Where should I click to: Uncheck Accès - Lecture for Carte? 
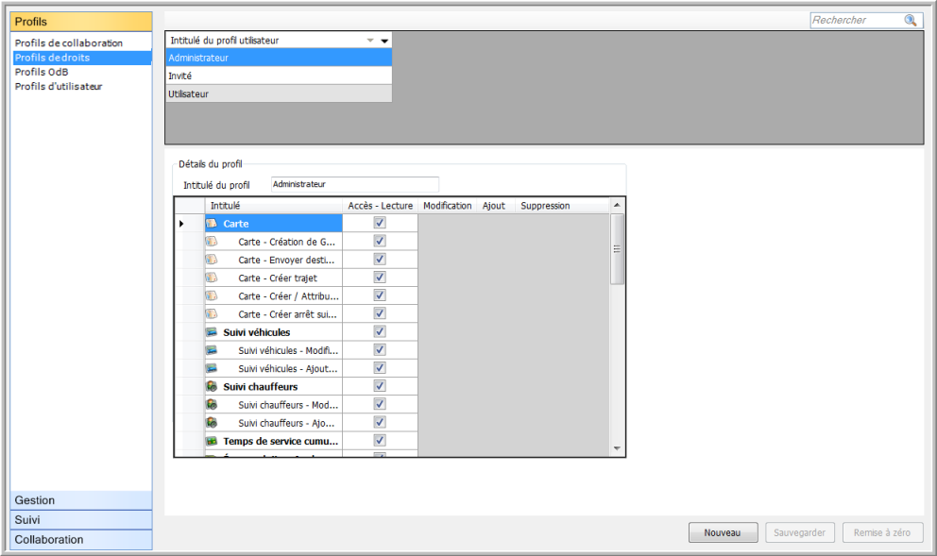[x=380, y=224]
